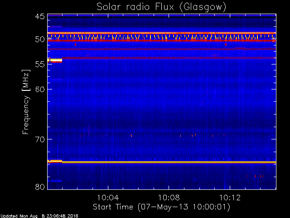Click the 50 MHz frequency tick label
The height and width of the screenshot is (218, 290).
(x=40, y=40)
